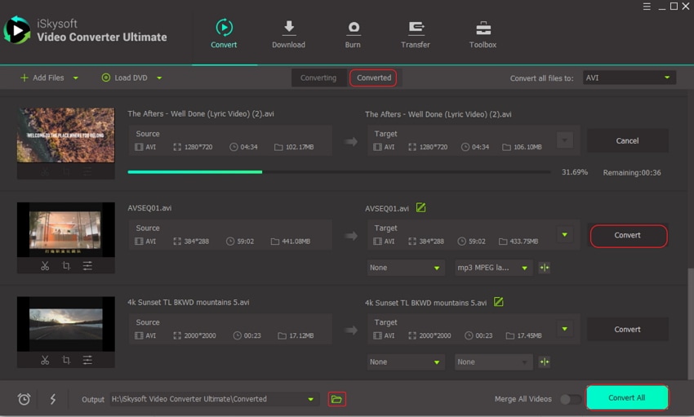Select '4k Sunset TL BKWD mountains 5.avi' source title
Screen dimensions: 694x417
point(189,303)
